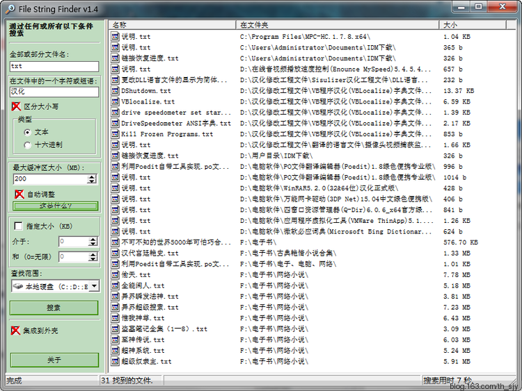Click the 关于 button
The width and height of the screenshot is (522, 391).
pyautogui.click(x=54, y=360)
